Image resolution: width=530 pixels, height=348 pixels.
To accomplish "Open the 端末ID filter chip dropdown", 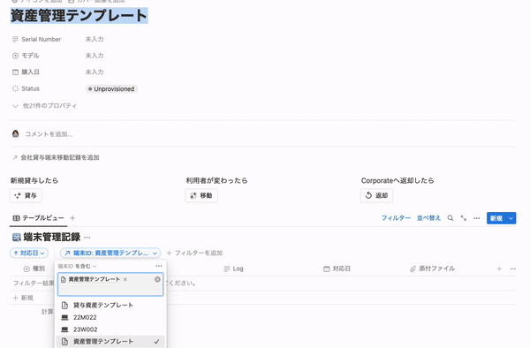I will (110, 253).
